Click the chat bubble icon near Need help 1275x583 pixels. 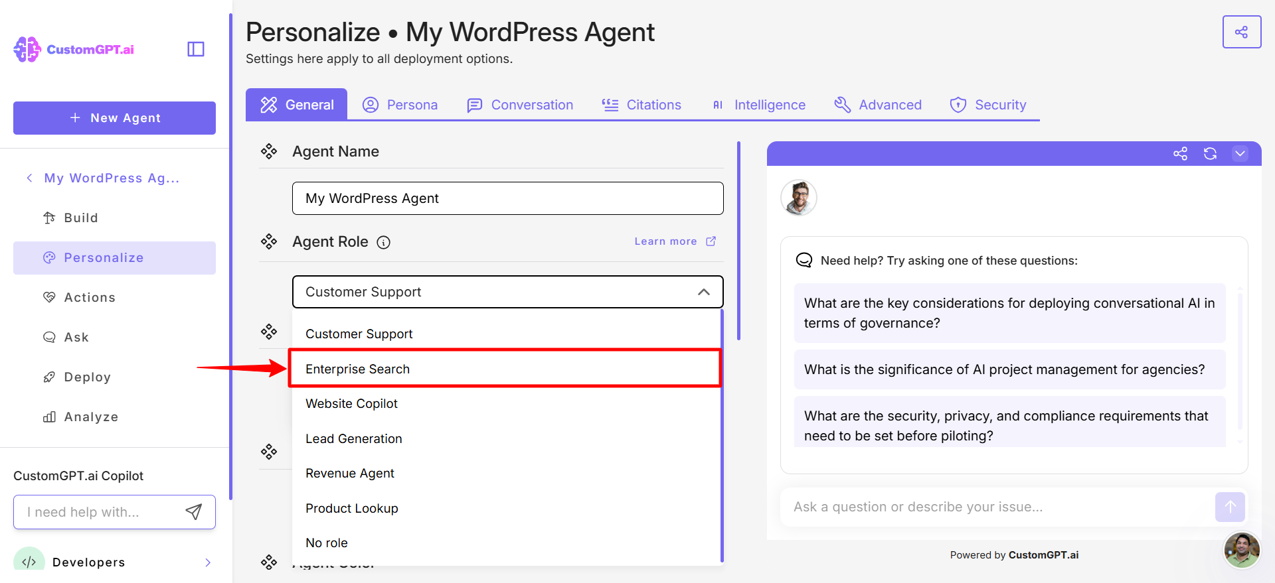[x=804, y=260]
